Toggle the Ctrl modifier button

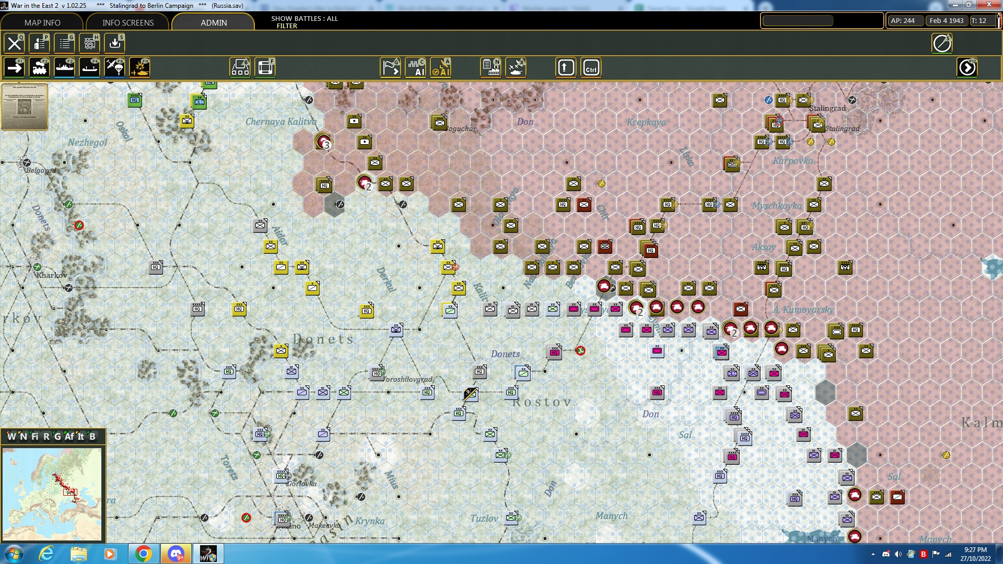591,67
